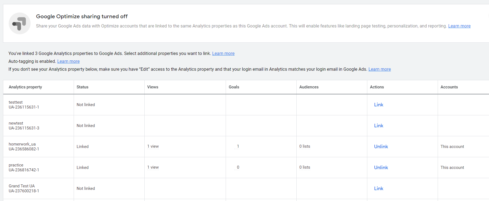Open 1 view for practice property

click(x=153, y=167)
